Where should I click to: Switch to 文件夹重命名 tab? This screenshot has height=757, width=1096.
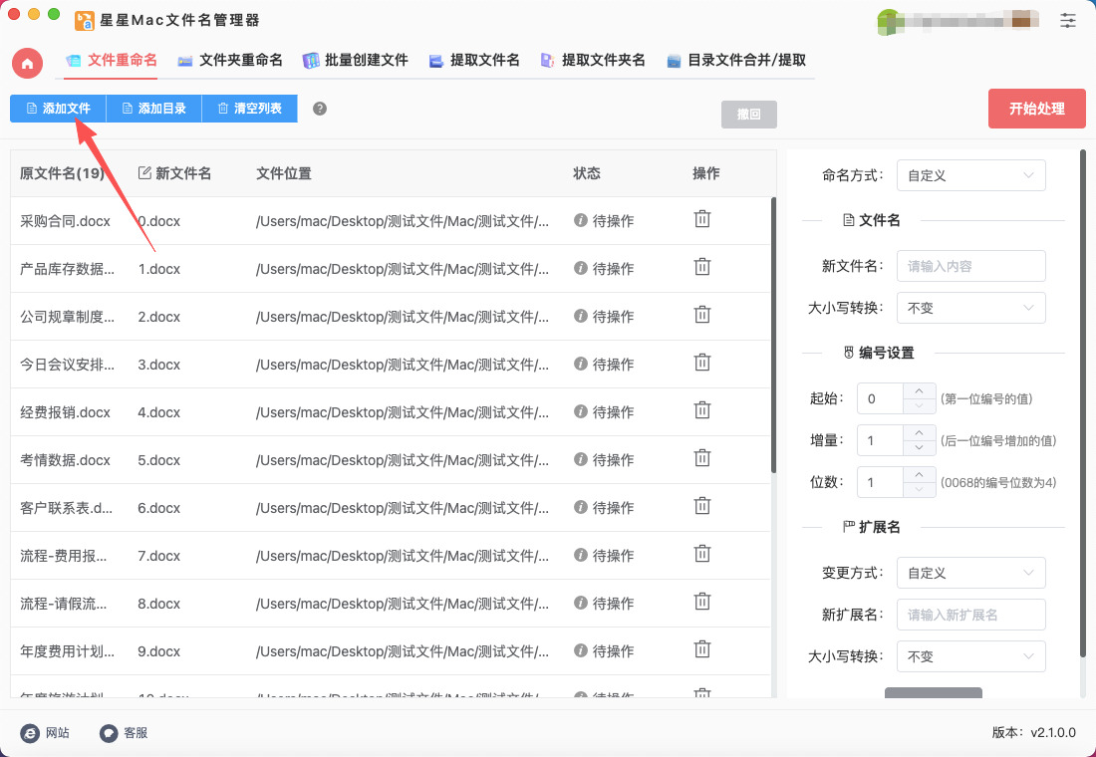[230, 61]
